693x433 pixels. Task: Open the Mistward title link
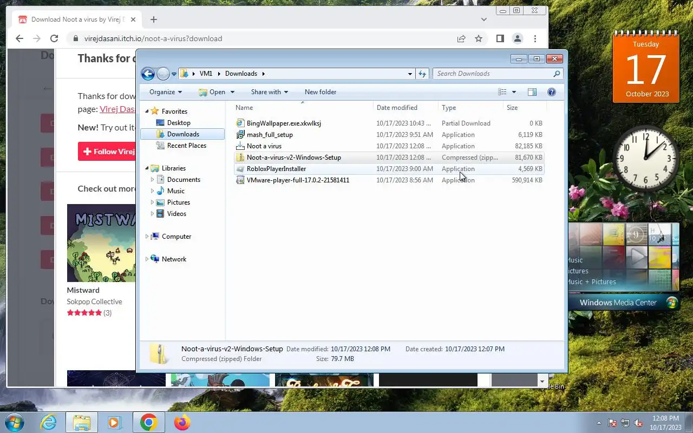83,290
